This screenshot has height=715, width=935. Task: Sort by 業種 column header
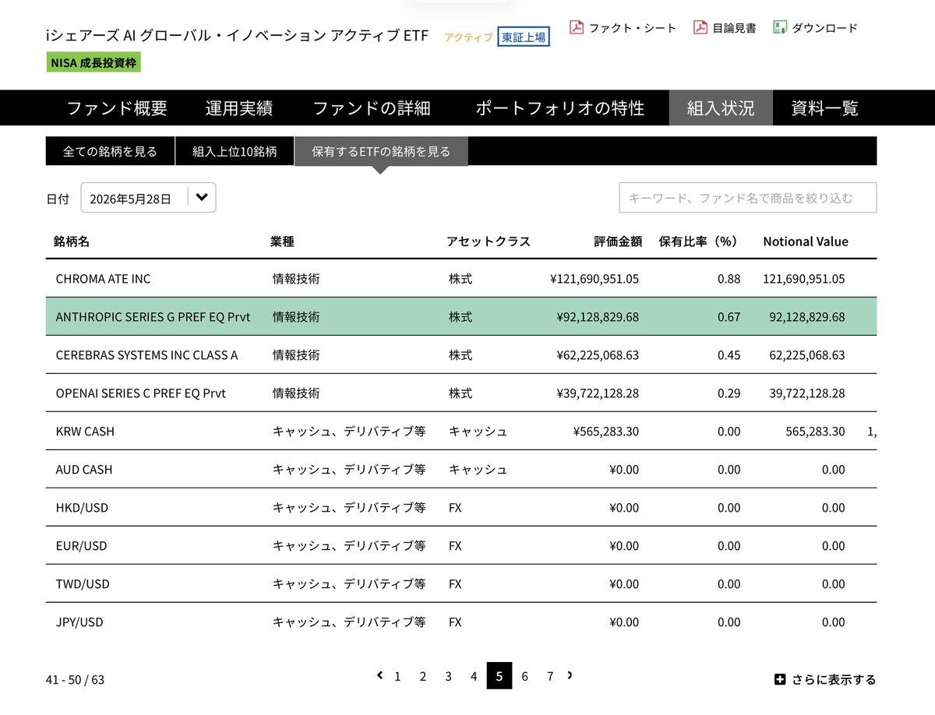282,241
